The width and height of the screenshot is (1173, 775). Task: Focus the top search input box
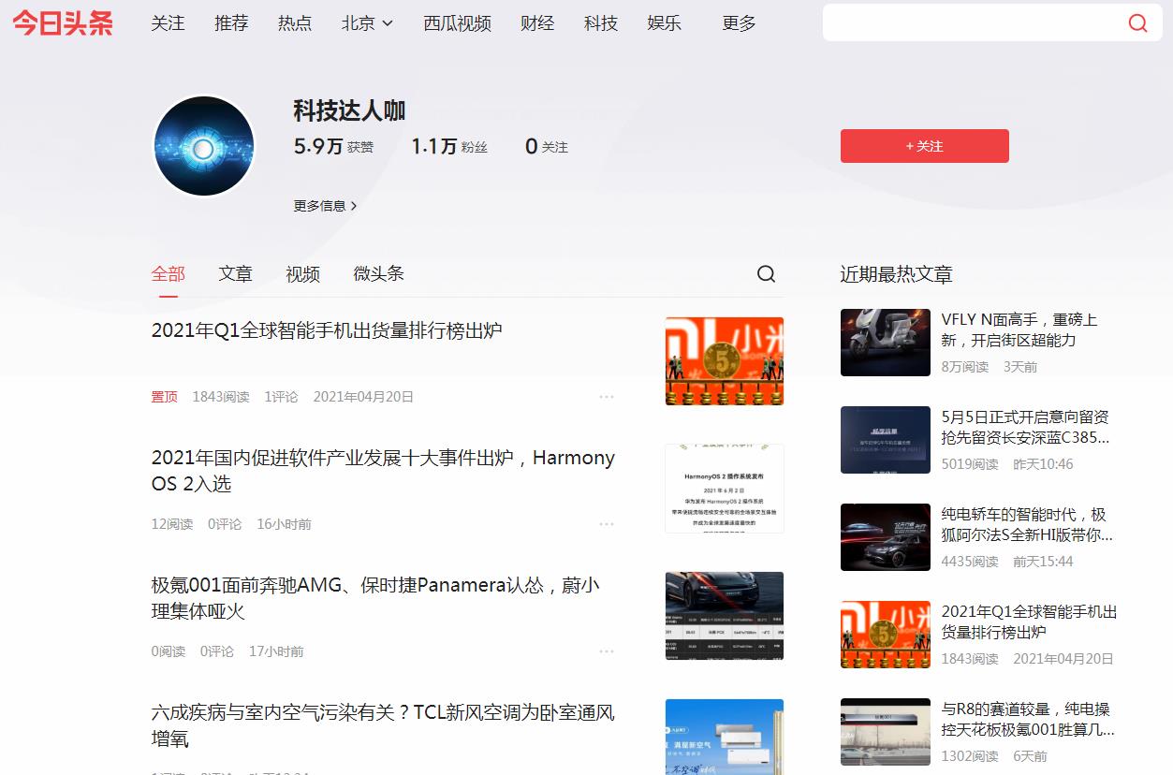point(974,23)
